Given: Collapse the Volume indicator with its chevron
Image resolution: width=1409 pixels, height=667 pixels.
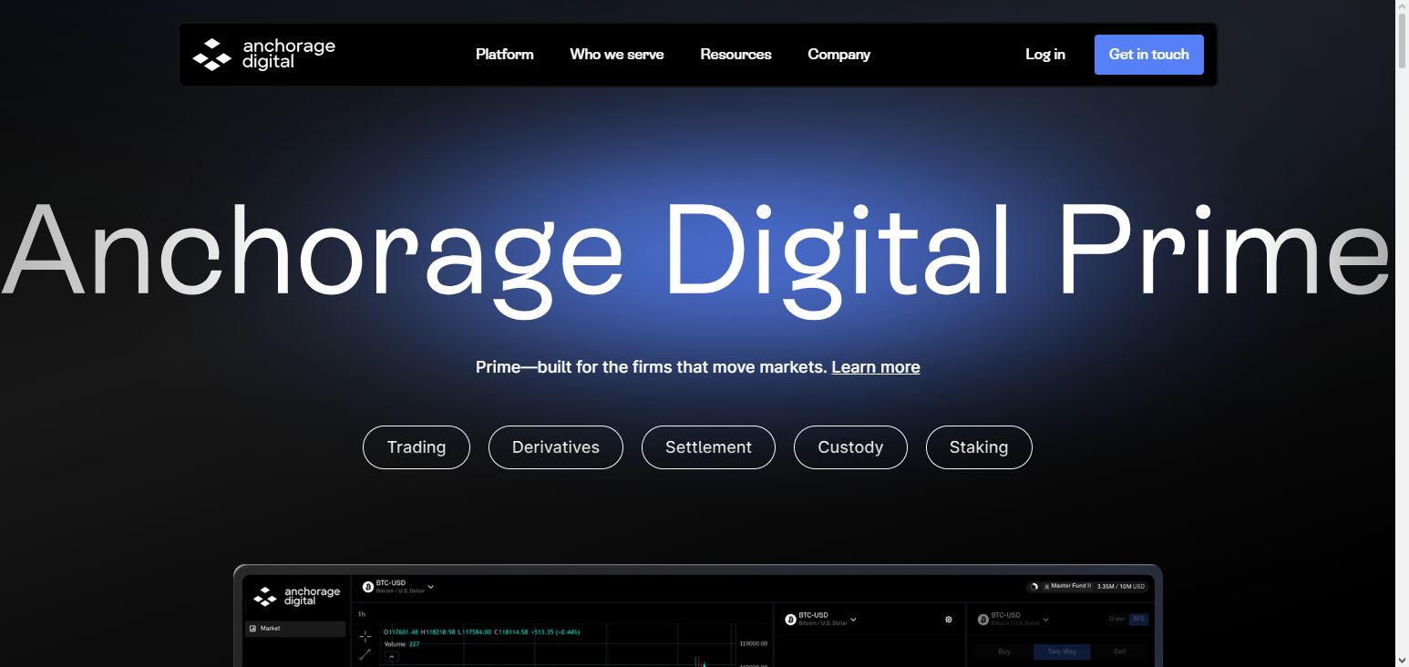Looking at the screenshot, I should pos(391,656).
